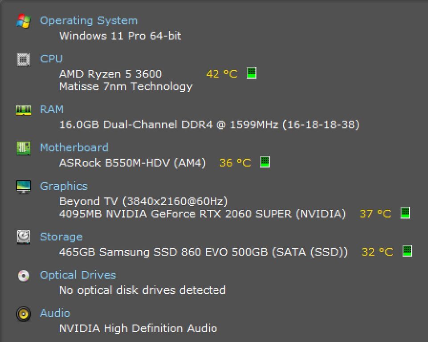Click the green SSD temperature indicator

pos(407,251)
